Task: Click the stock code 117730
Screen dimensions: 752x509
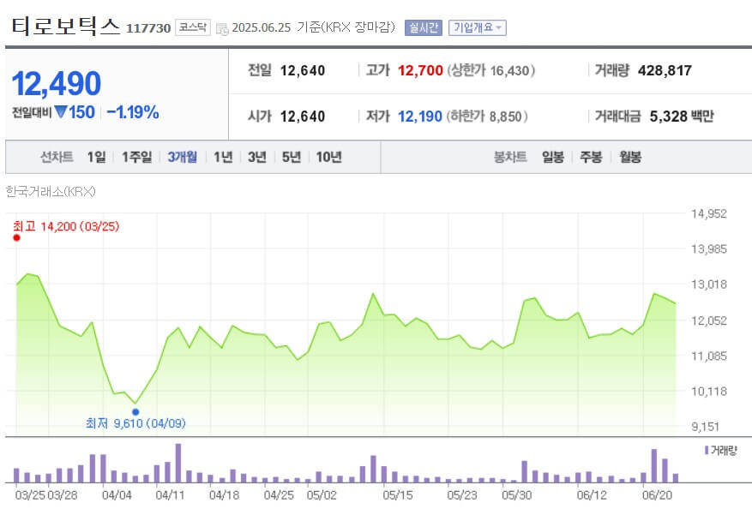Action: tap(148, 29)
